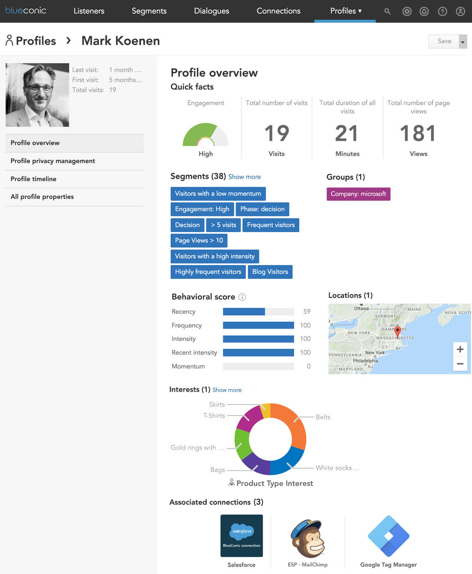Click the Visitors with a low momentum segment
The height and width of the screenshot is (574, 472).
(218, 194)
